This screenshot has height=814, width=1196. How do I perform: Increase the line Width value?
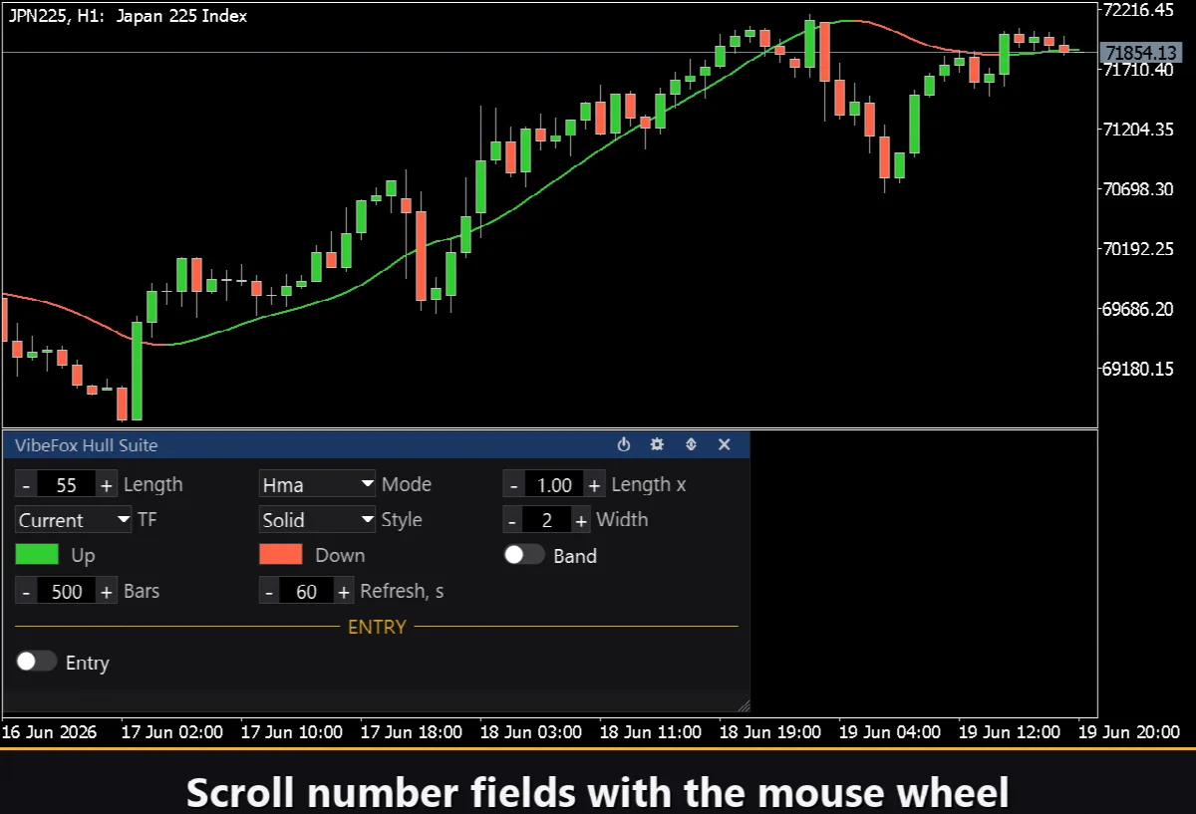click(580, 520)
